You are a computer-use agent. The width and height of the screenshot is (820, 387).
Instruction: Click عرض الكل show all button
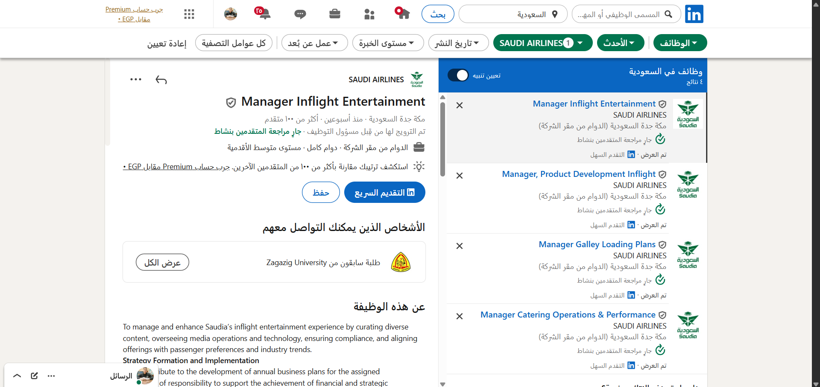[162, 262]
